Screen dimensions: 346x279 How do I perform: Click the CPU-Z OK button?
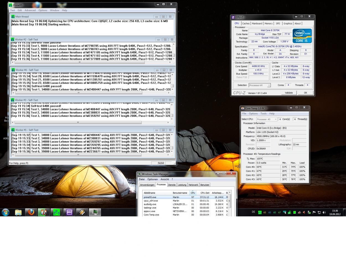pyautogui.click(x=305, y=93)
